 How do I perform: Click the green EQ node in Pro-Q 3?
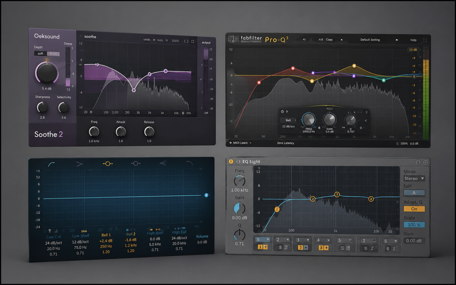[x=384, y=80]
